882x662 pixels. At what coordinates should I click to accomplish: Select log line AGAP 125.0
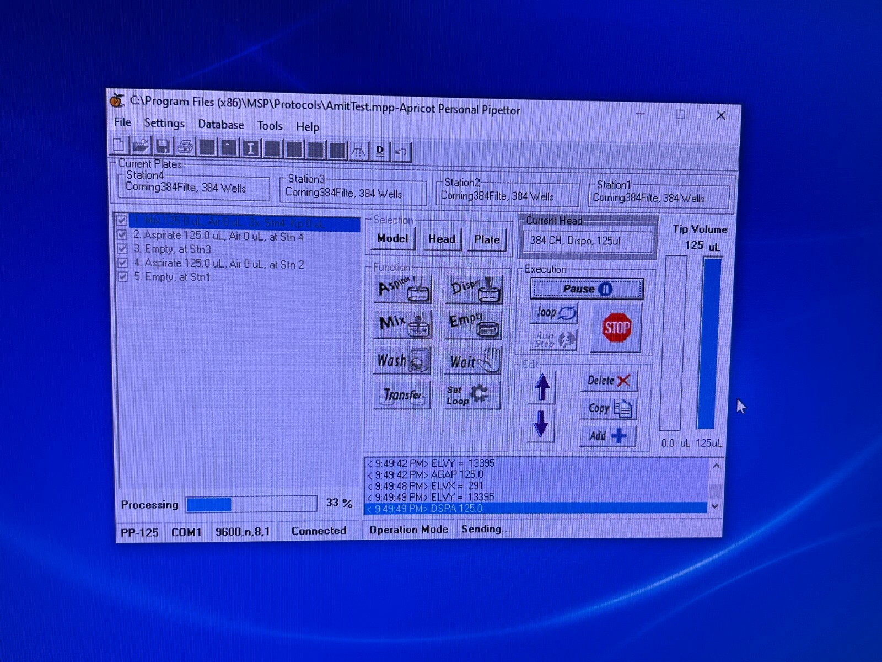[425, 474]
